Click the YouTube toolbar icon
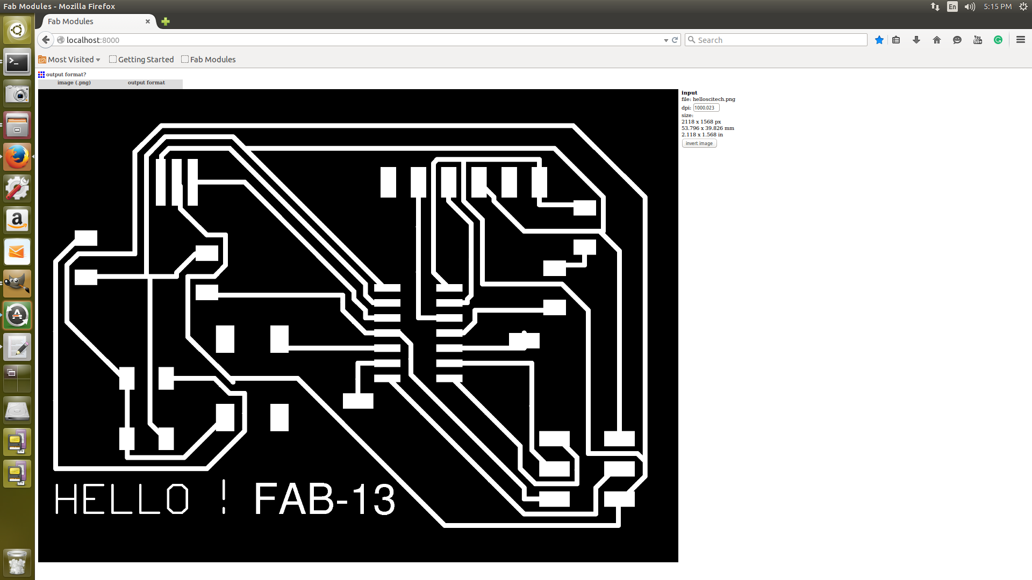The height and width of the screenshot is (580, 1032). (x=978, y=40)
